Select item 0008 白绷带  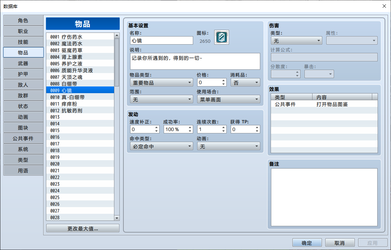80,84
